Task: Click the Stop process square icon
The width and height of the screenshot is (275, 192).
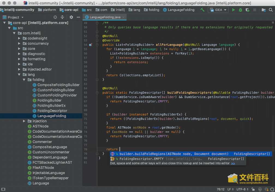Action: click(x=255, y=10)
